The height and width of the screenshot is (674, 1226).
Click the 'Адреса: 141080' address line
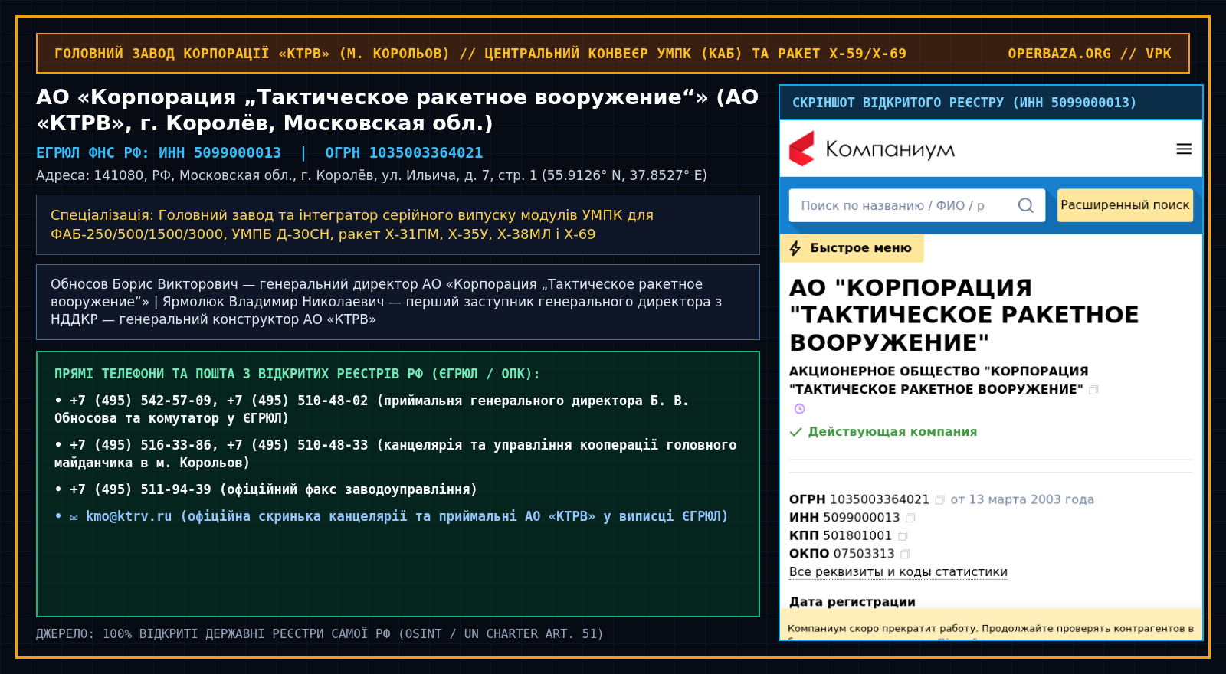(372, 175)
